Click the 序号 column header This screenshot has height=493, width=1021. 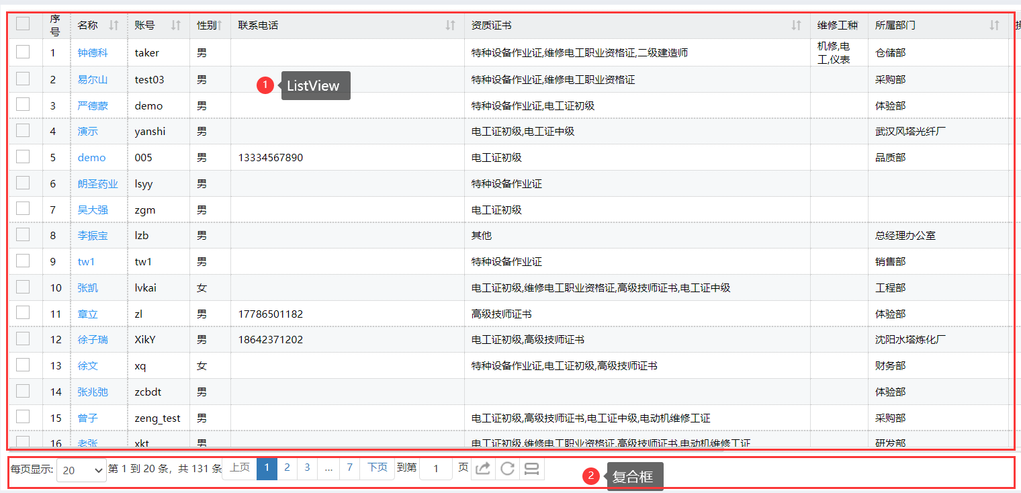[55, 26]
